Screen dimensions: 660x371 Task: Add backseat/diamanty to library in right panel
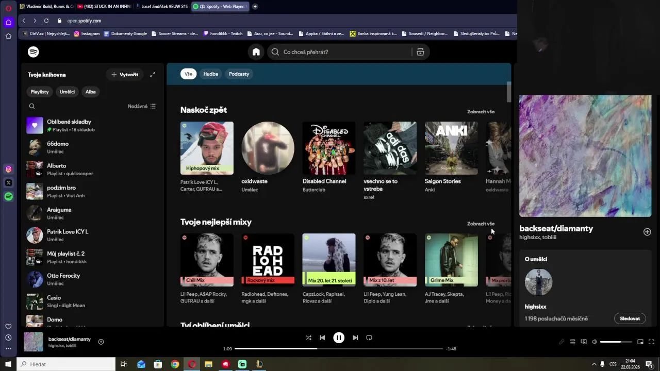pyautogui.click(x=647, y=232)
